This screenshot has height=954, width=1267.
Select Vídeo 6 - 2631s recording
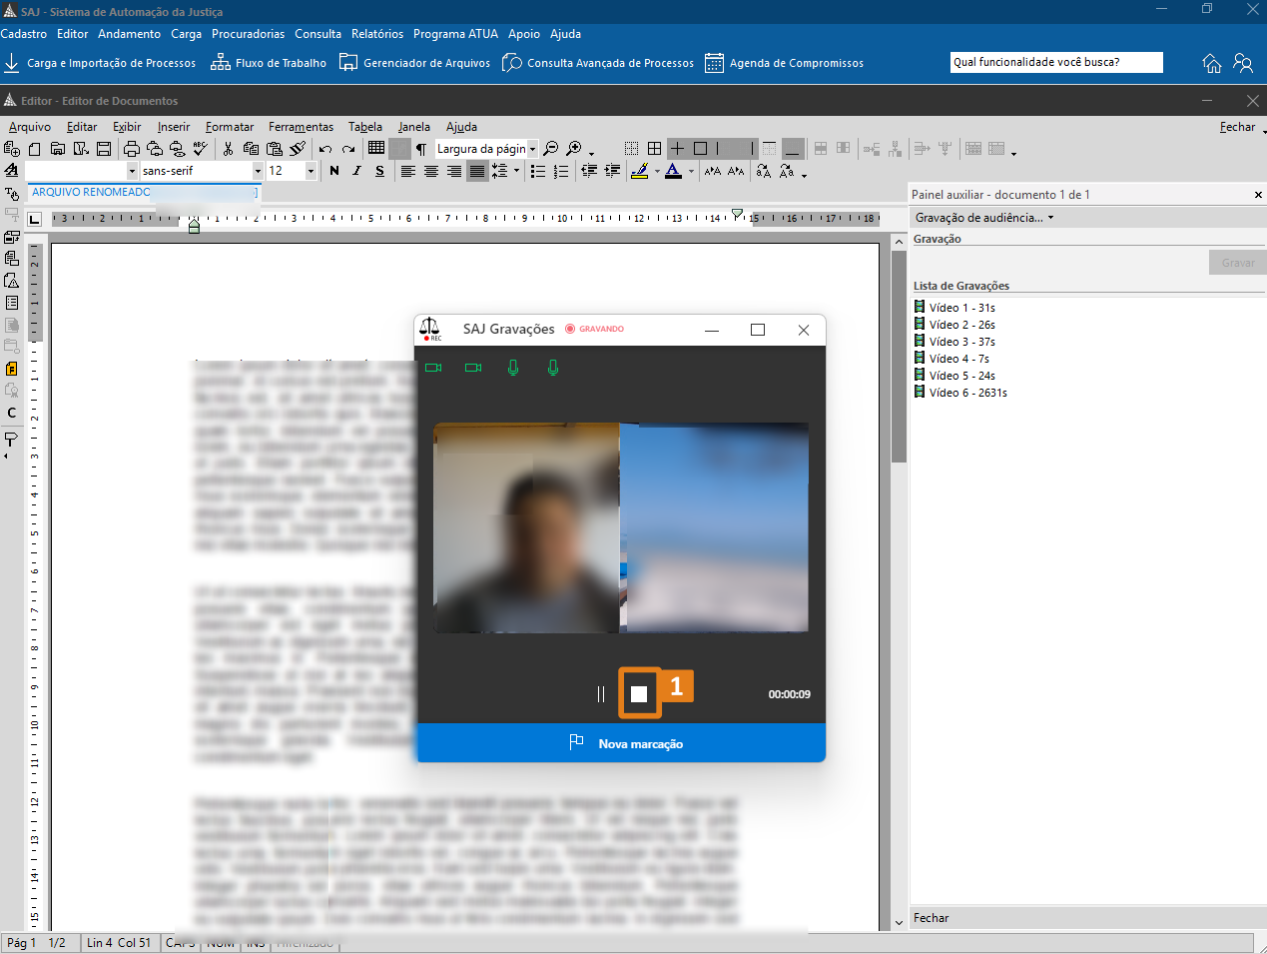(960, 393)
